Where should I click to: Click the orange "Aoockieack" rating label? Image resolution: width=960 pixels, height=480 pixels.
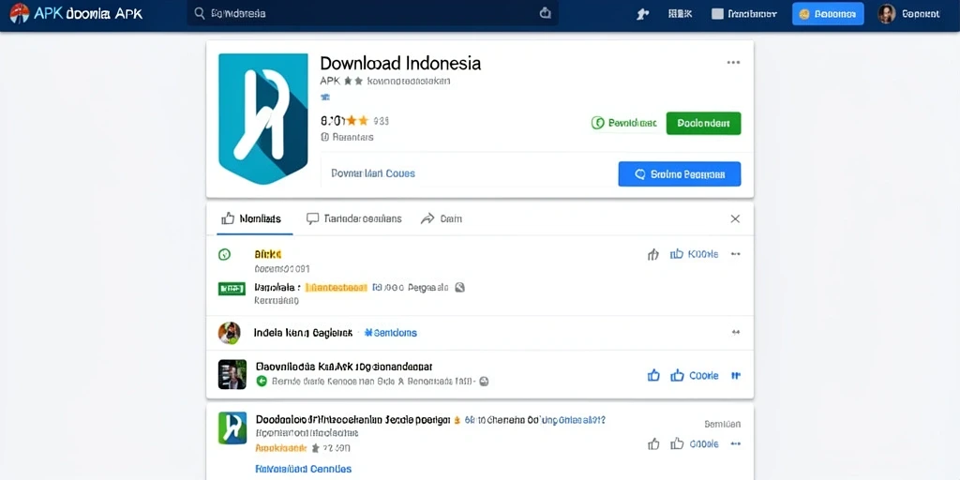(280, 448)
